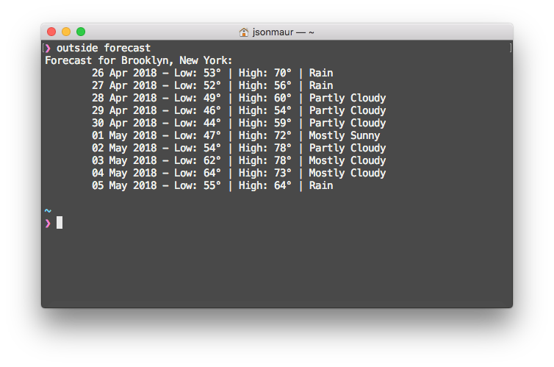554x367 pixels.
Task: Click the pink prompt arrow beside the cursor
Action: coord(48,223)
